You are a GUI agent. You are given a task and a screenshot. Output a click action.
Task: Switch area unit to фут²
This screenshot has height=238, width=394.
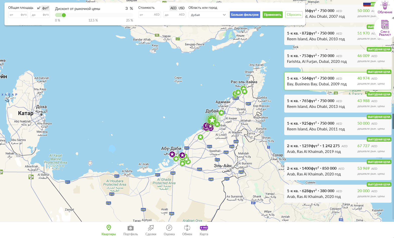click(x=45, y=8)
